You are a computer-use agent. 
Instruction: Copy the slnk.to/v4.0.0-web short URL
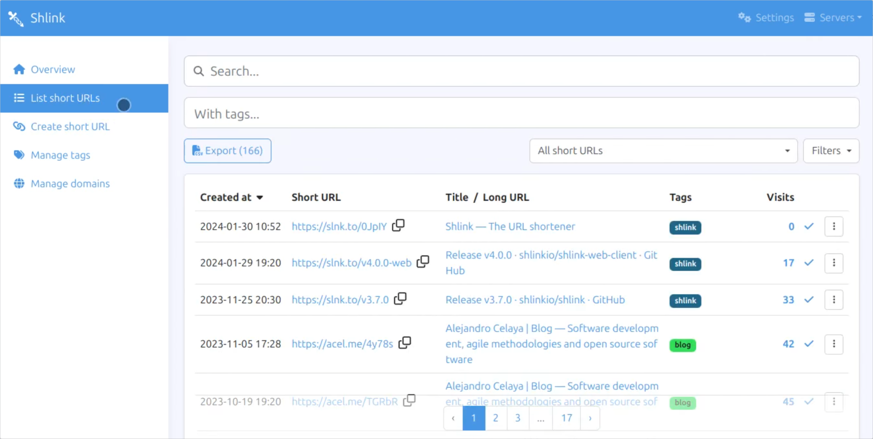423,262
